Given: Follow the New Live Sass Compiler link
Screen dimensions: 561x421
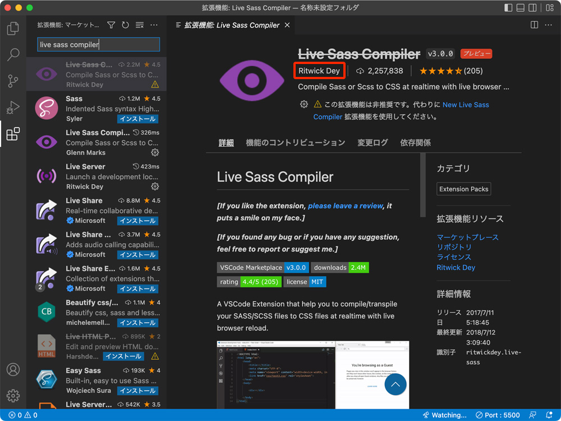Looking at the screenshot, I should click(x=466, y=104).
